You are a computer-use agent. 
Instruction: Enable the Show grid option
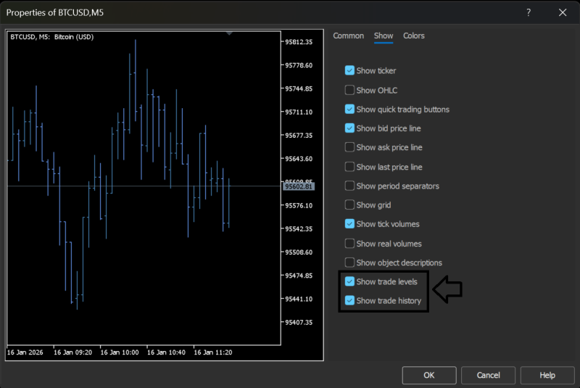(x=350, y=205)
